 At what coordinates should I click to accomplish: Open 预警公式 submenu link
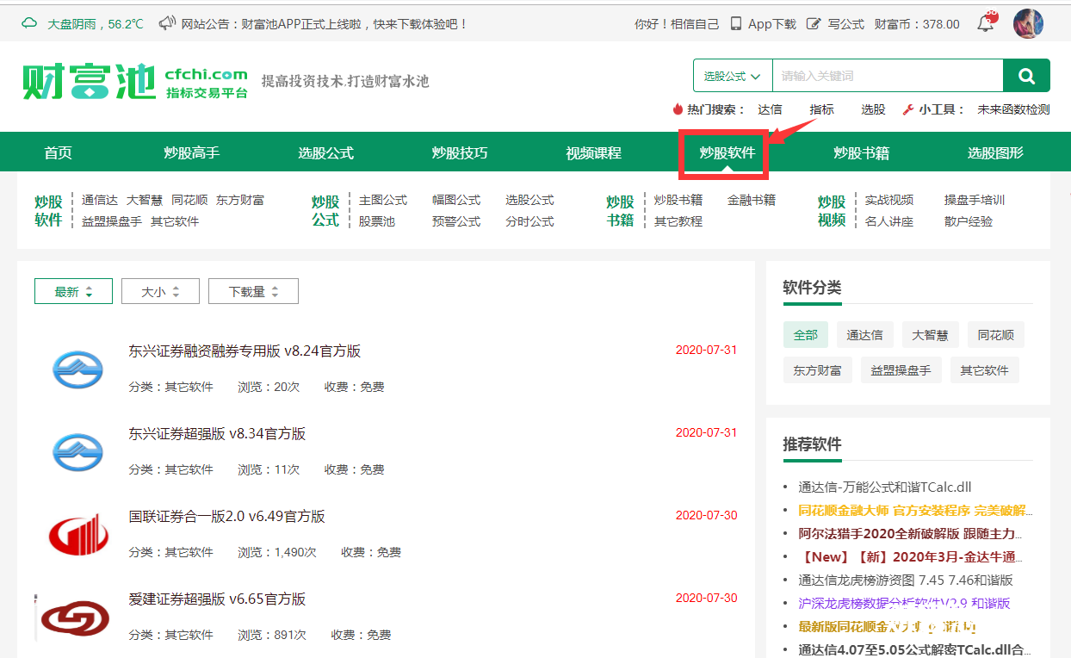[x=456, y=221]
